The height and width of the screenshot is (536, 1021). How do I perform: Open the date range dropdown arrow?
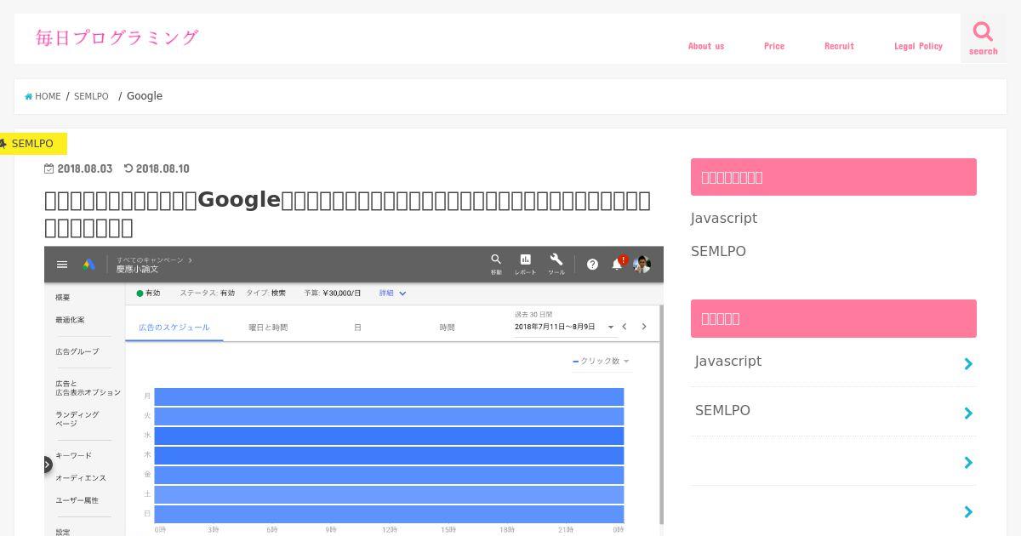(611, 328)
